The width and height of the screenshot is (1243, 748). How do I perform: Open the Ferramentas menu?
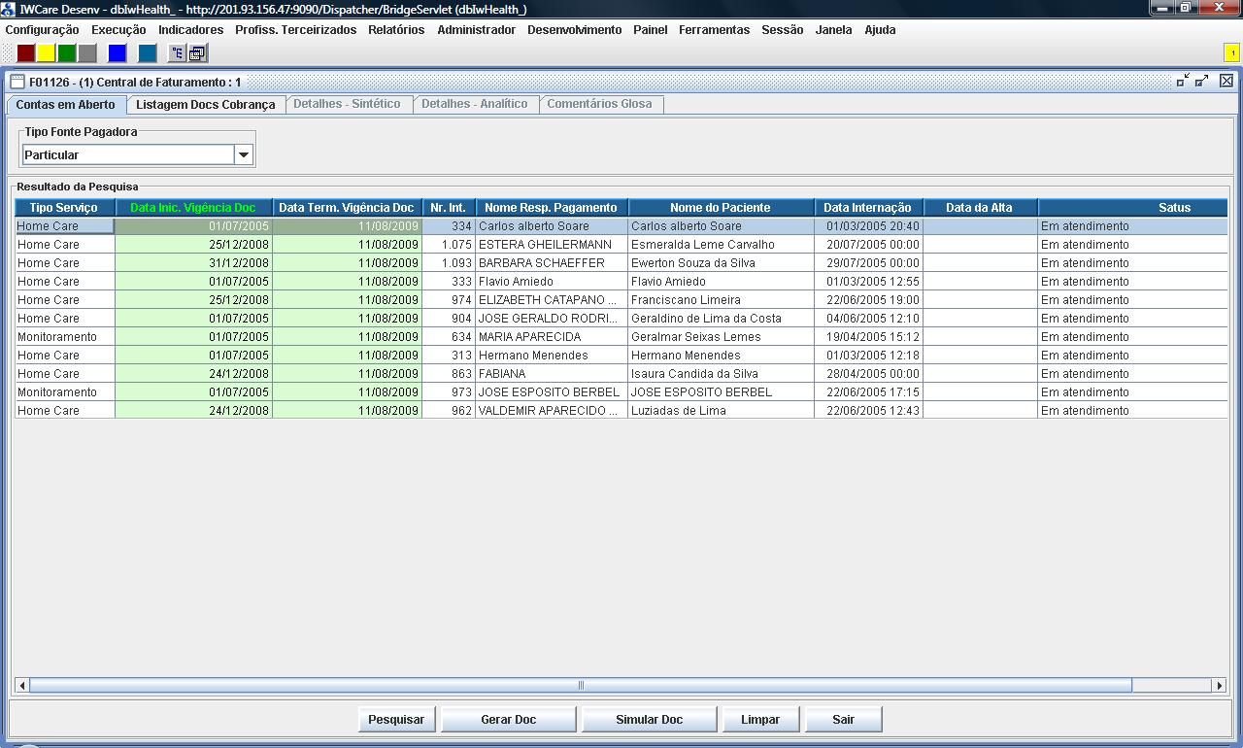(715, 30)
